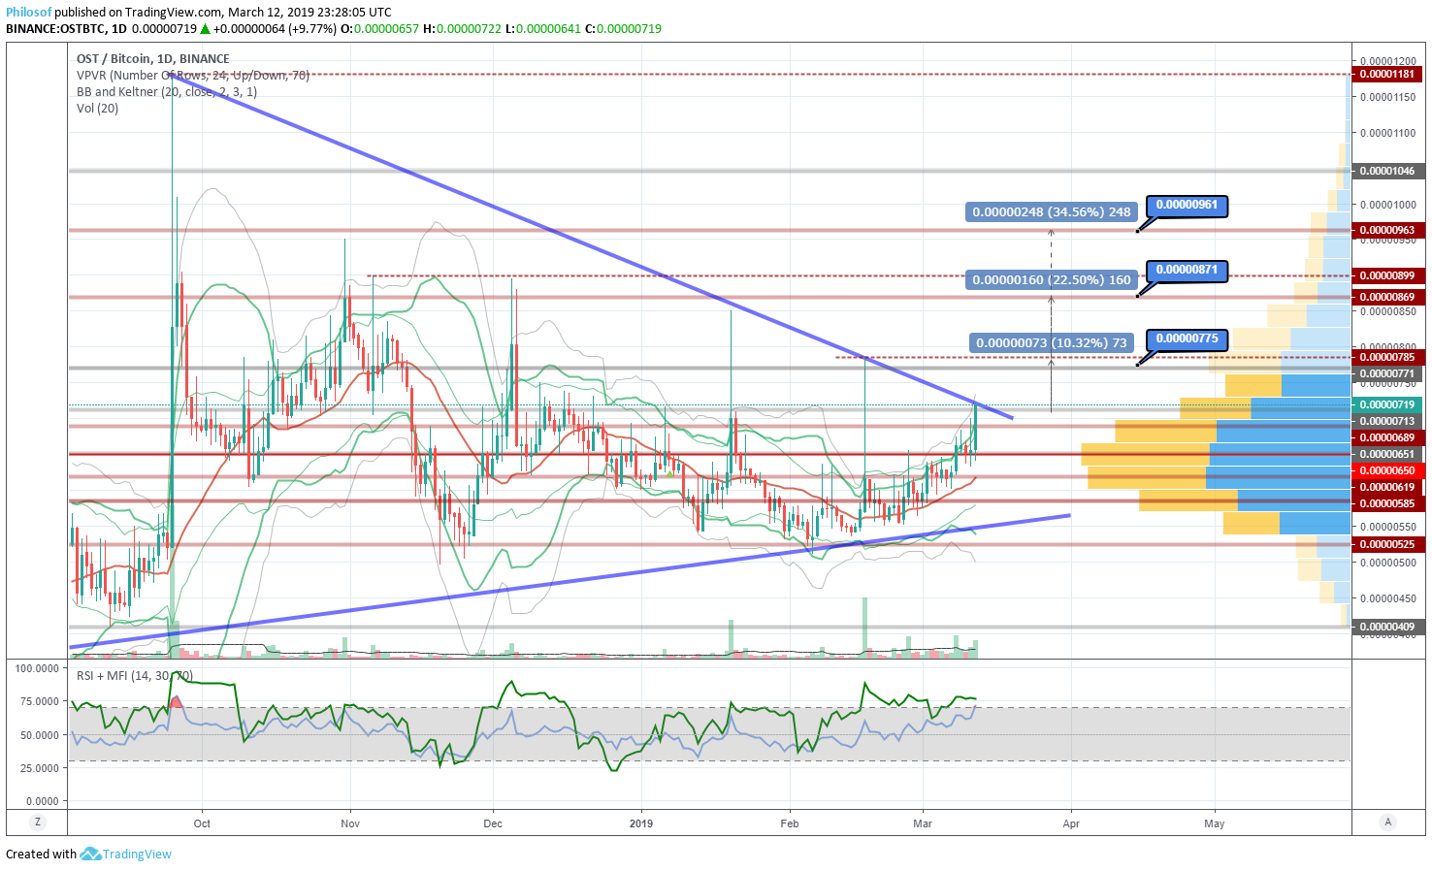Screen dimensions: 1432x871
Task: Click the Z timezone button at bottom left
Action: click(38, 823)
